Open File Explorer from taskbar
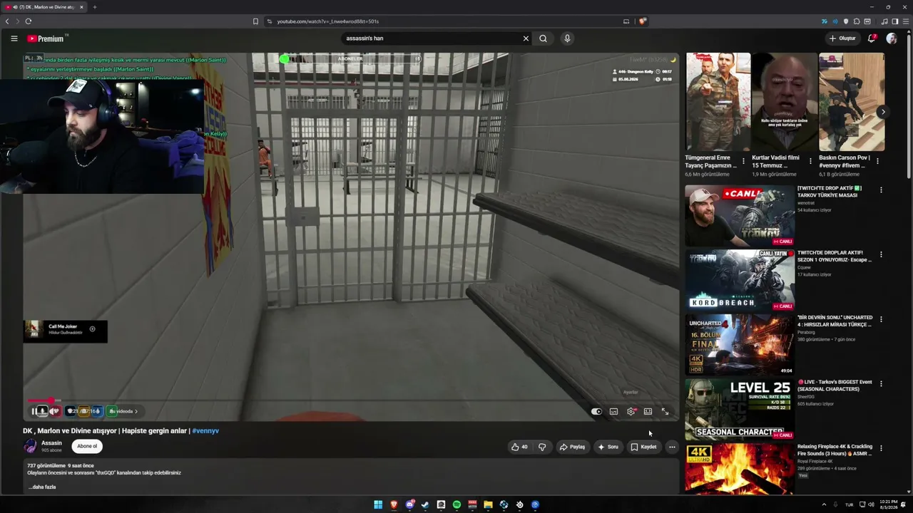913x513 pixels. click(x=488, y=505)
